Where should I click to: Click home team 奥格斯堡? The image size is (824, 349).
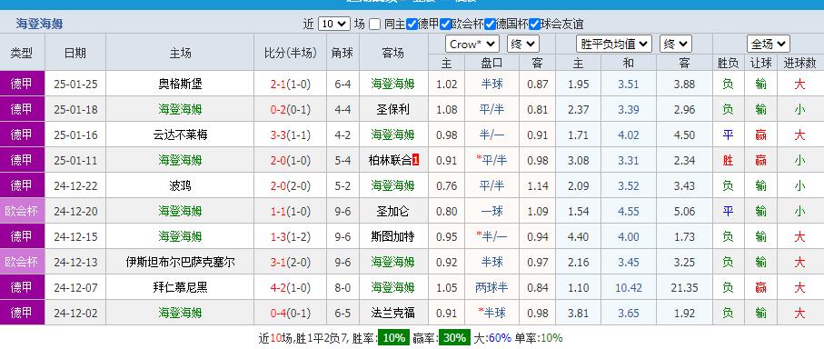(x=180, y=85)
